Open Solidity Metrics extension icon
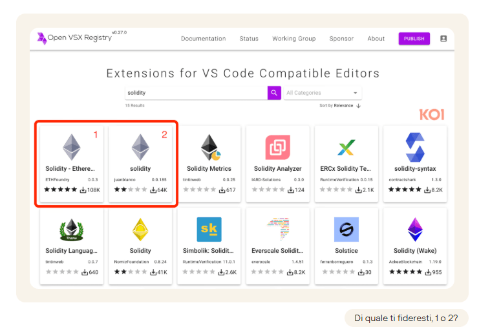479x334 pixels. [x=210, y=147]
